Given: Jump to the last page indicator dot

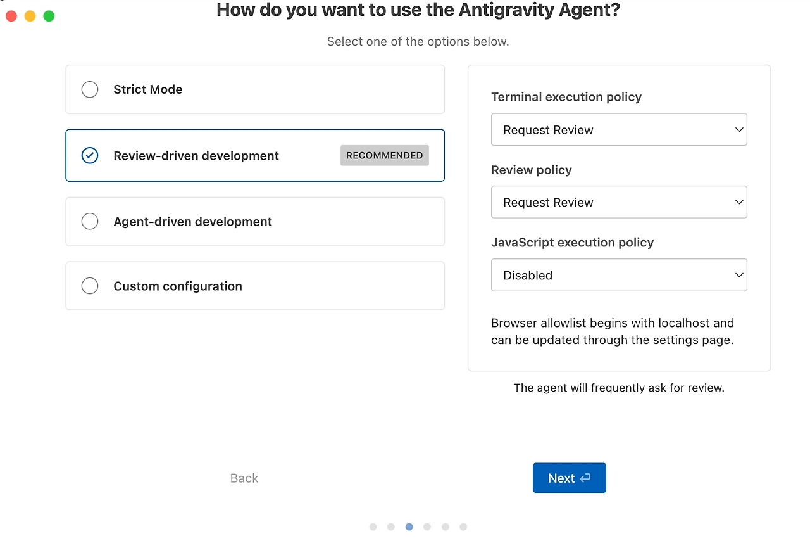Looking at the screenshot, I should click(463, 526).
